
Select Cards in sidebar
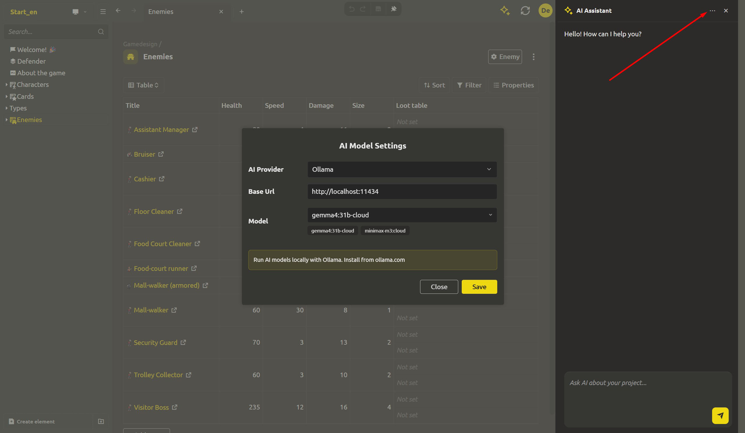click(25, 96)
